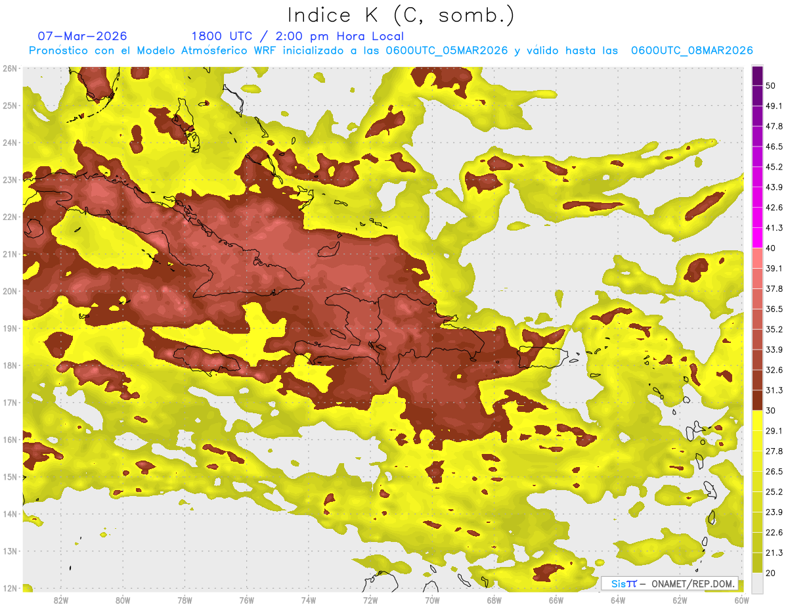The height and width of the screenshot is (609, 788).
Task: Click the '23N' latitude label
Action: [10, 180]
